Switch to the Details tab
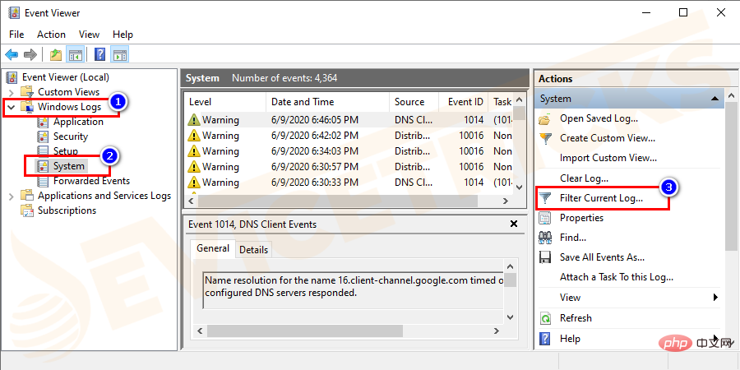Image resolution: width=740 pixels, height=370 pixels. coord(253,249)
